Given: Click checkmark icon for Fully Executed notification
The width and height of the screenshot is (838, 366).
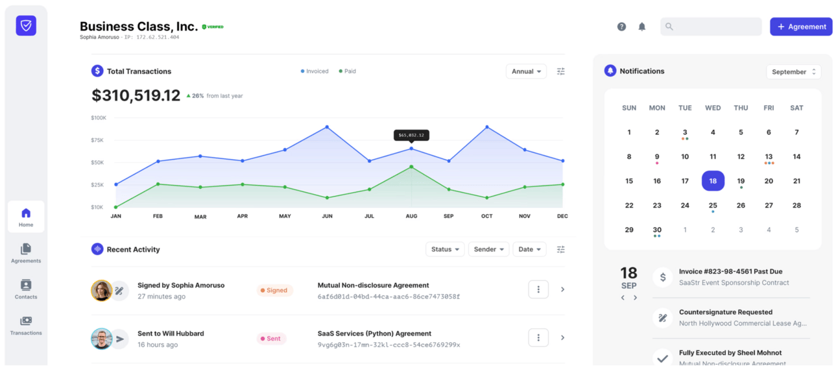Looking at the screenshot, I should pos(662,358).
